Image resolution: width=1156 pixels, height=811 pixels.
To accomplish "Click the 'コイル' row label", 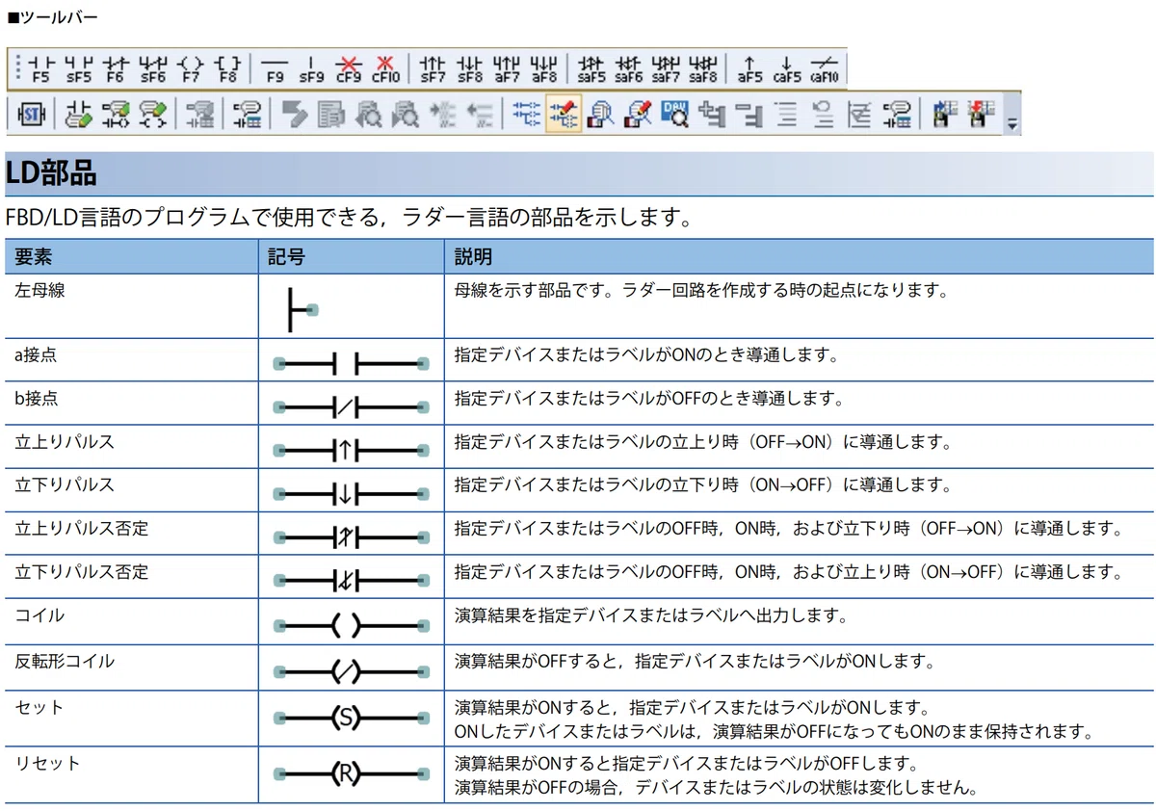I will [39, 615].
